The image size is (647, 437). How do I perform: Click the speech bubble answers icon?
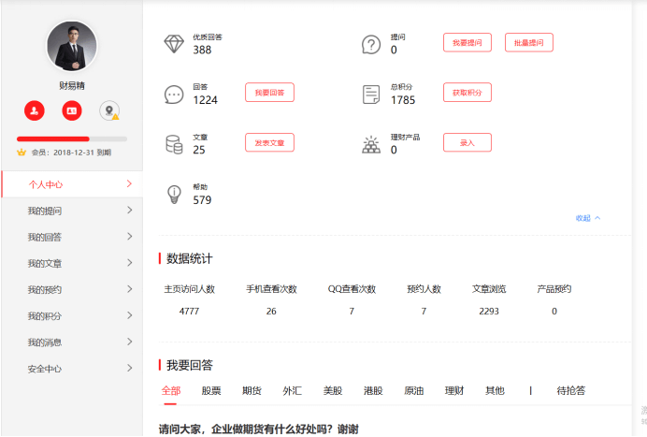174,95
